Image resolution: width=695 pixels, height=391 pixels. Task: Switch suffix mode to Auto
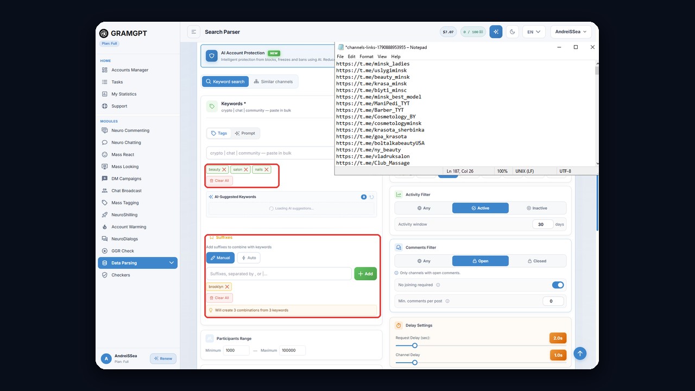(249, 258)
